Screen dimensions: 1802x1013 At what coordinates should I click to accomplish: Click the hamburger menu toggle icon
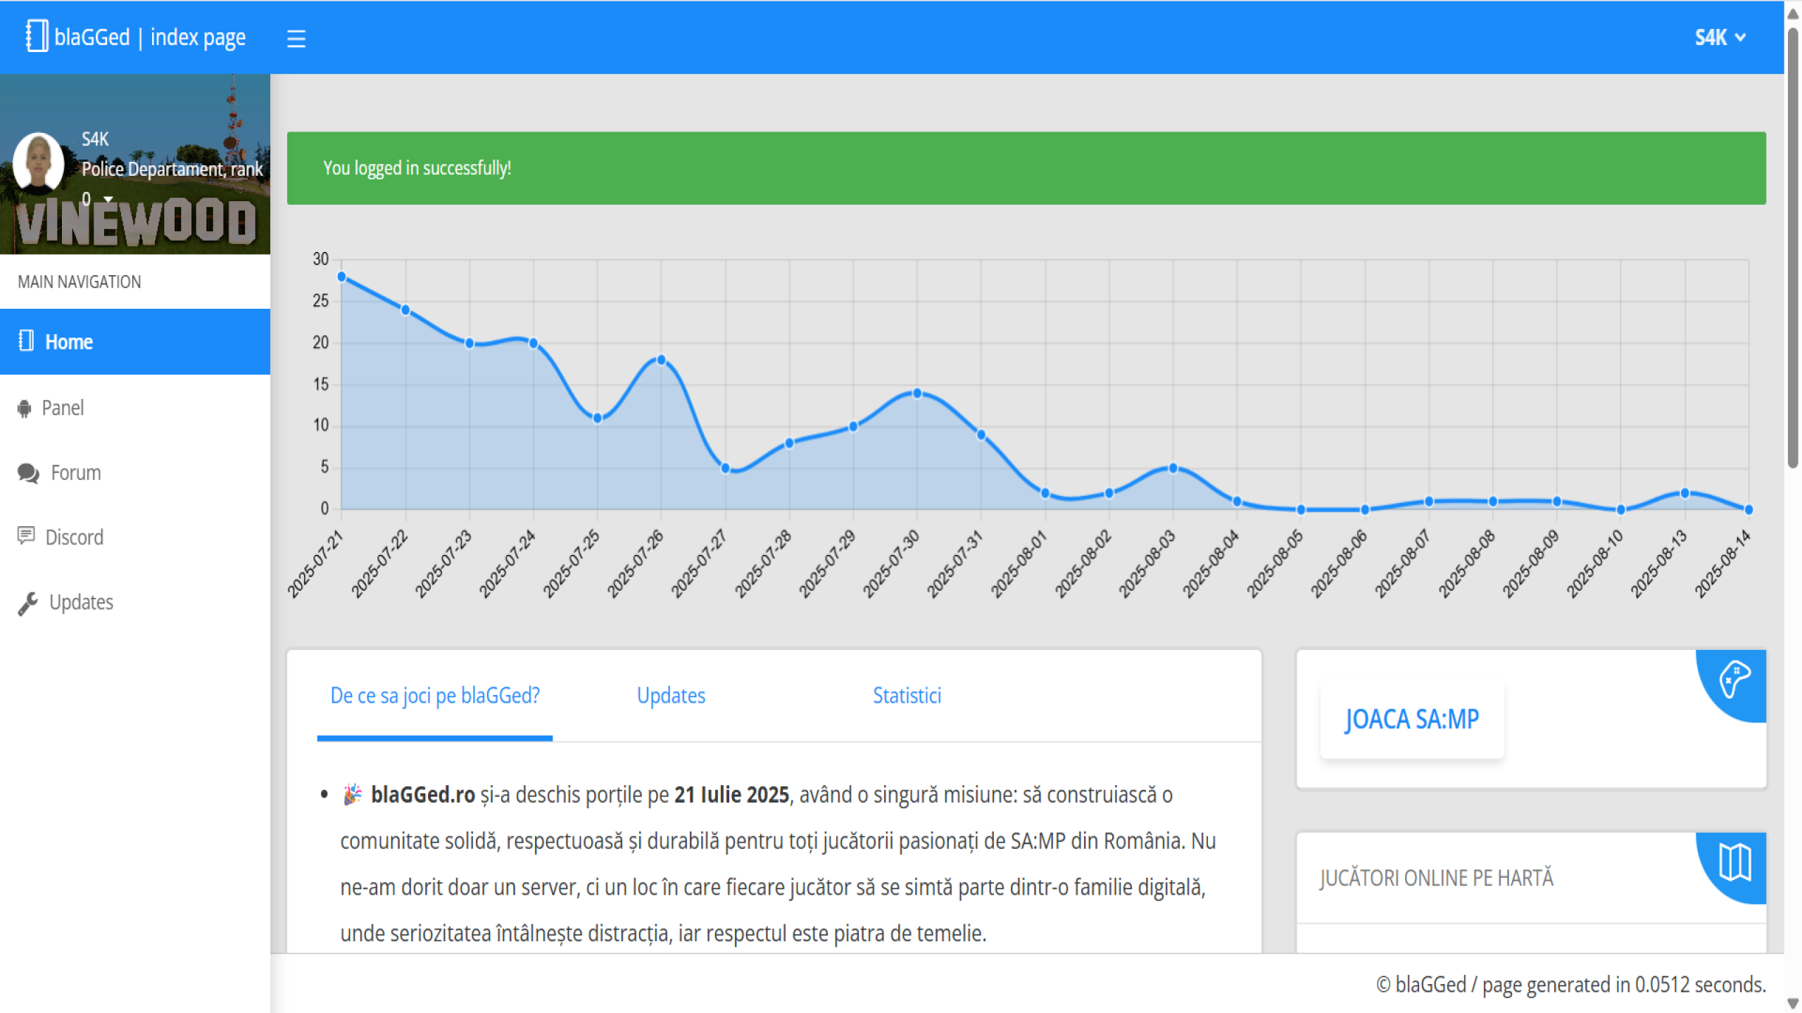tap(296, 39)
